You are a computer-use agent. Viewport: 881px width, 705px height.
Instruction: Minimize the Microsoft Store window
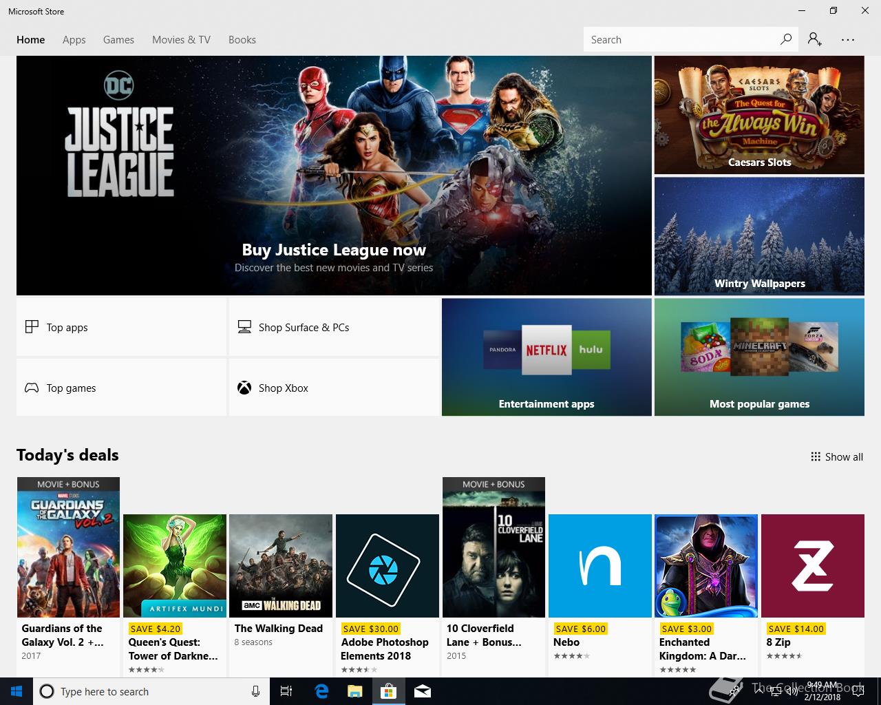click(x=802, y=11)
